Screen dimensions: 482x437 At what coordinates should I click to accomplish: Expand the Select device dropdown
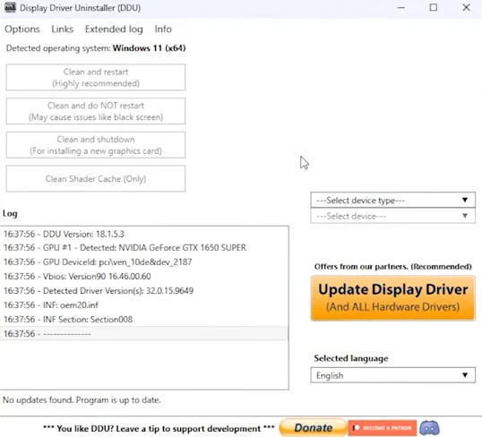point(392,216)
